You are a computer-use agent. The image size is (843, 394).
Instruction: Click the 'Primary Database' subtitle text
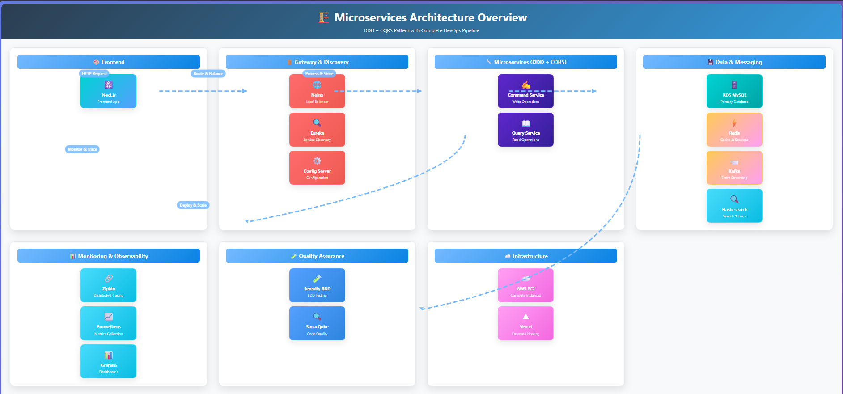pyautogui.click(x=734, y=102)
